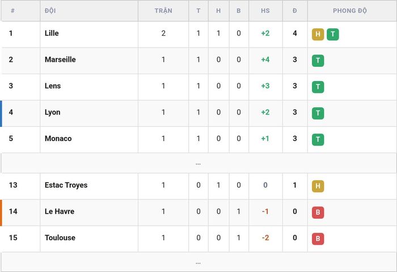This screenshot has width=397, height=272.
Task: Open the Lyon team link
Action: [x=52, y=112]
